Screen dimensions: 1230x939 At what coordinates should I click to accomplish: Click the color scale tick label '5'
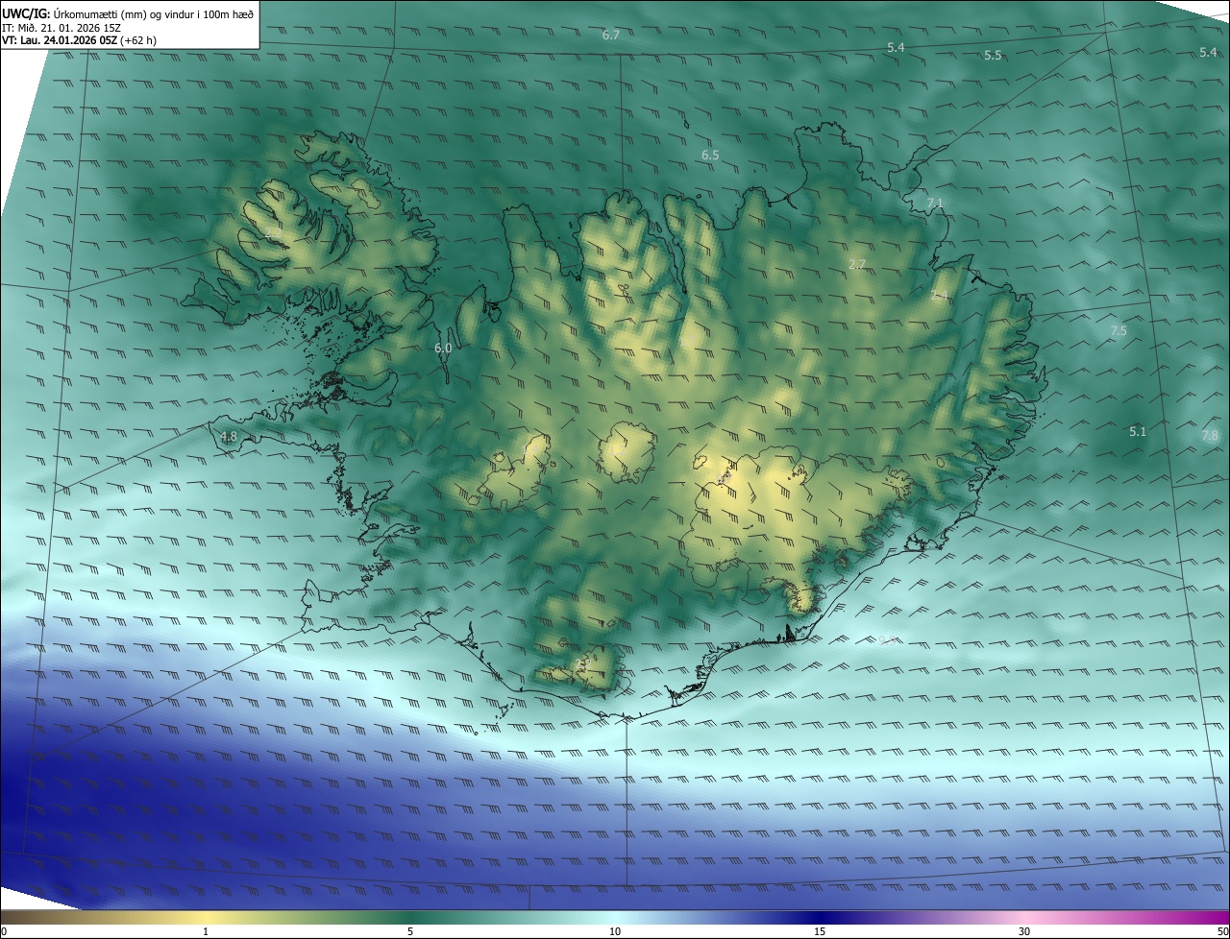click(x=410, y=931)
